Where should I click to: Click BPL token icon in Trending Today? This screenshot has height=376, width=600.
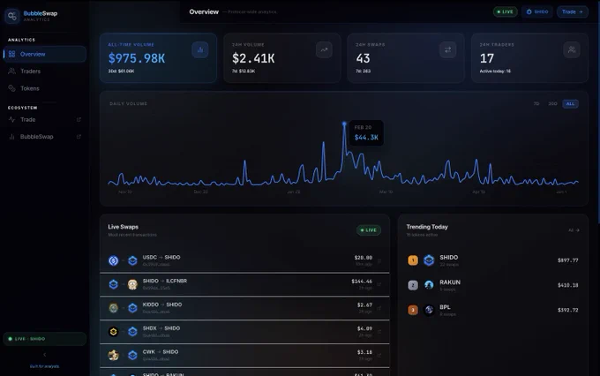click(x=429, y=310)
